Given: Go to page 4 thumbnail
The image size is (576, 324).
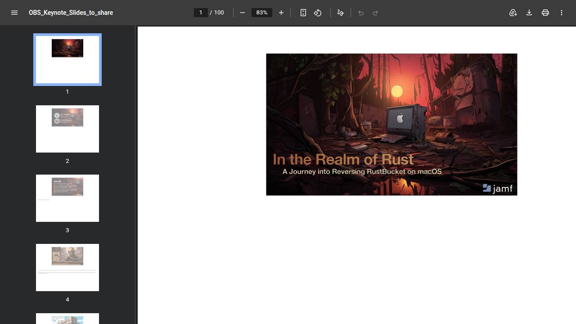Looking at the screenshot, I should coord(67,267).
